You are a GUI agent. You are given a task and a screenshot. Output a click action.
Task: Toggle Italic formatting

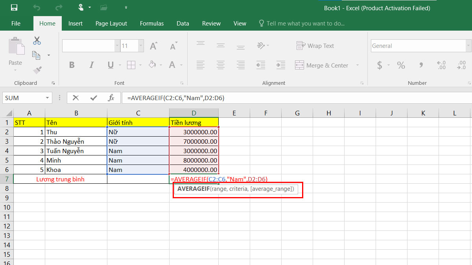[90, 65]
